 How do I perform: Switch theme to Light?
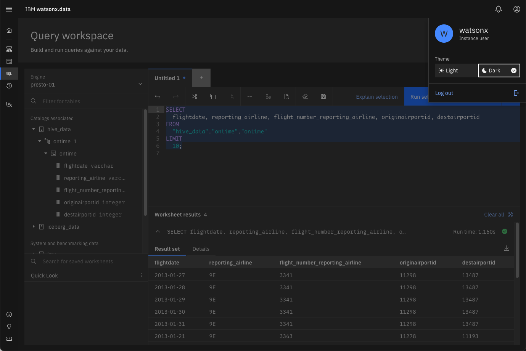[456, 71]
